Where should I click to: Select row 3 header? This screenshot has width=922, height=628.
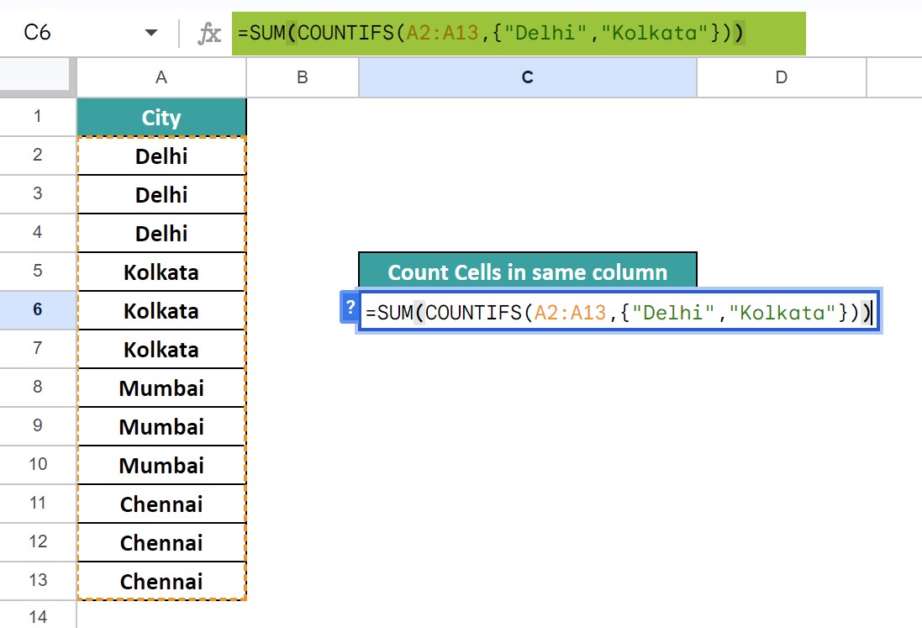pos(38,194)
